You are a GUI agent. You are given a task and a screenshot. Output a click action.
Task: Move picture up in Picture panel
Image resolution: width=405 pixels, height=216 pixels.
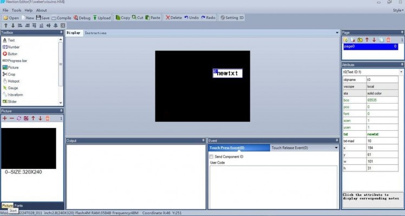[x=34, y=118]
